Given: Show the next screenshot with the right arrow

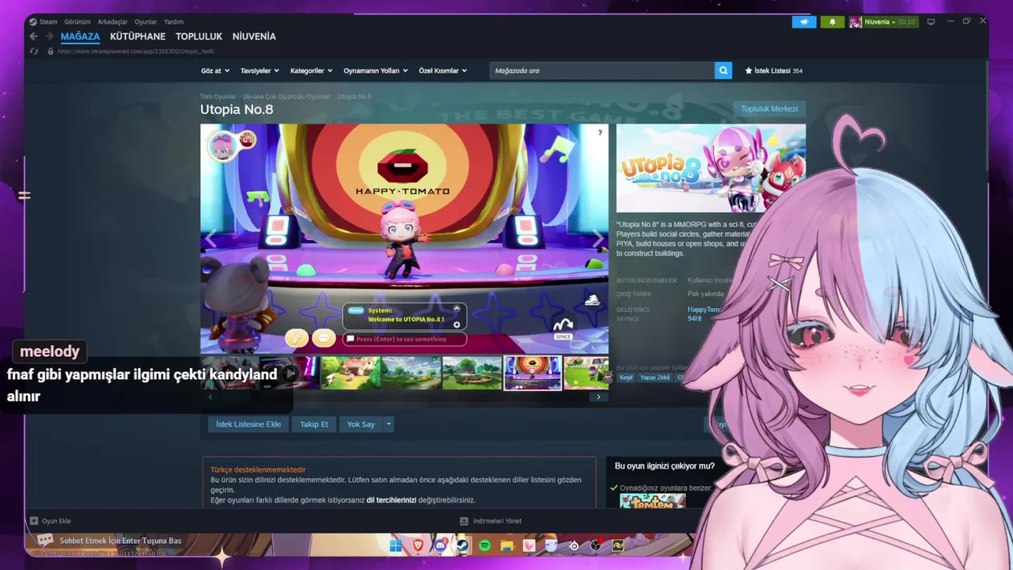Looking at the screenshot, I should point(598,239).
